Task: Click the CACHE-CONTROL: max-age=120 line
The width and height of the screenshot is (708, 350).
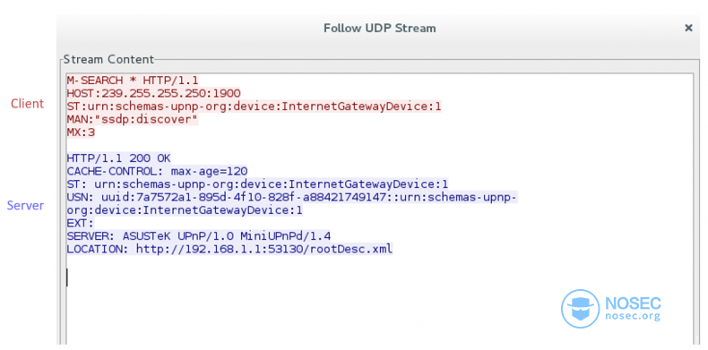Action: point(157,171)
